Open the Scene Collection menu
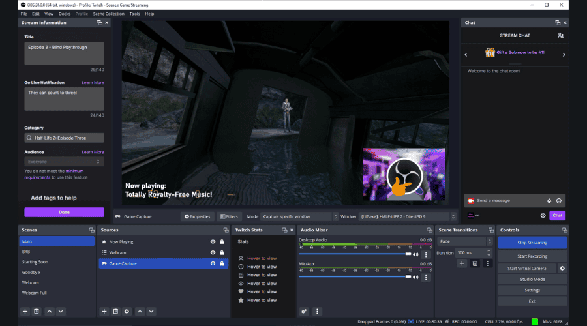This screenshot has height=326, width=587. [x=108, y=14]
